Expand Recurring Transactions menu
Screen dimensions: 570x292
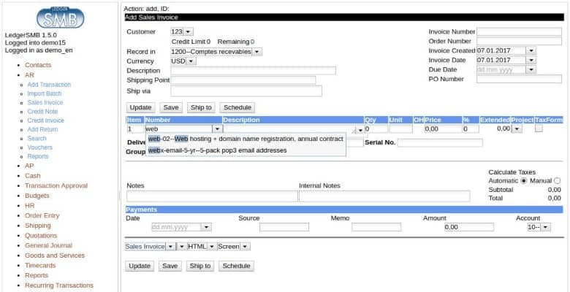click(x=59, y=285)
